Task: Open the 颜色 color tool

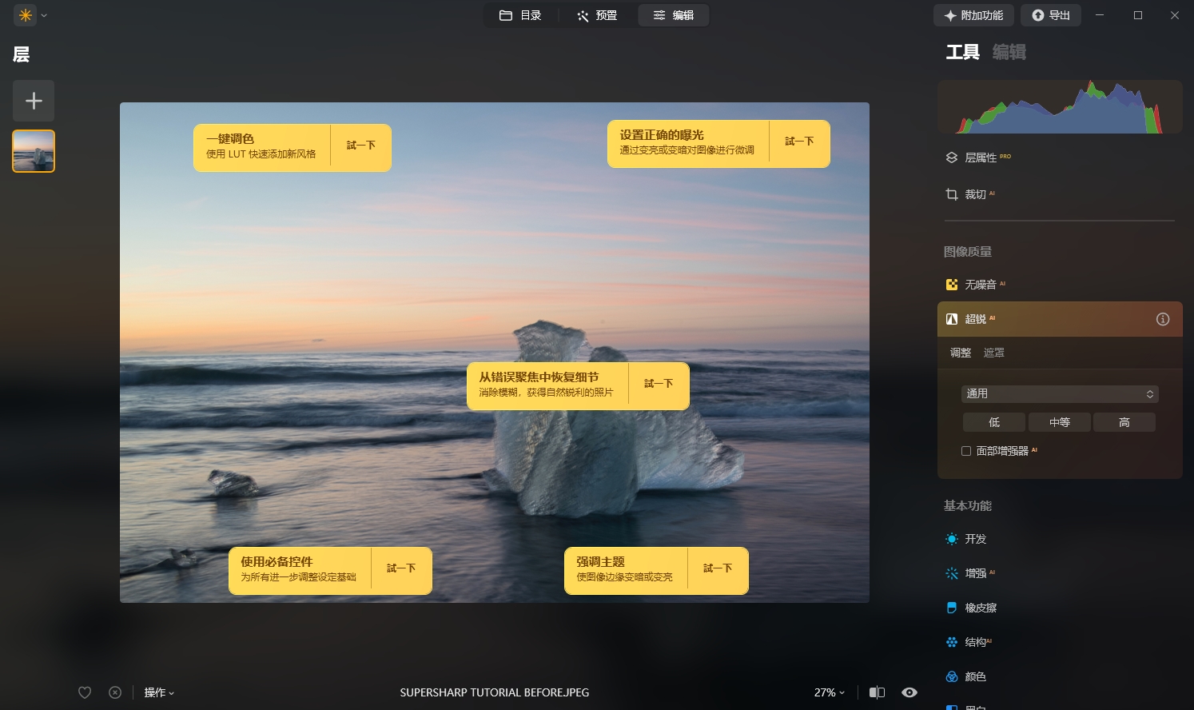Action: click(966, 676)
